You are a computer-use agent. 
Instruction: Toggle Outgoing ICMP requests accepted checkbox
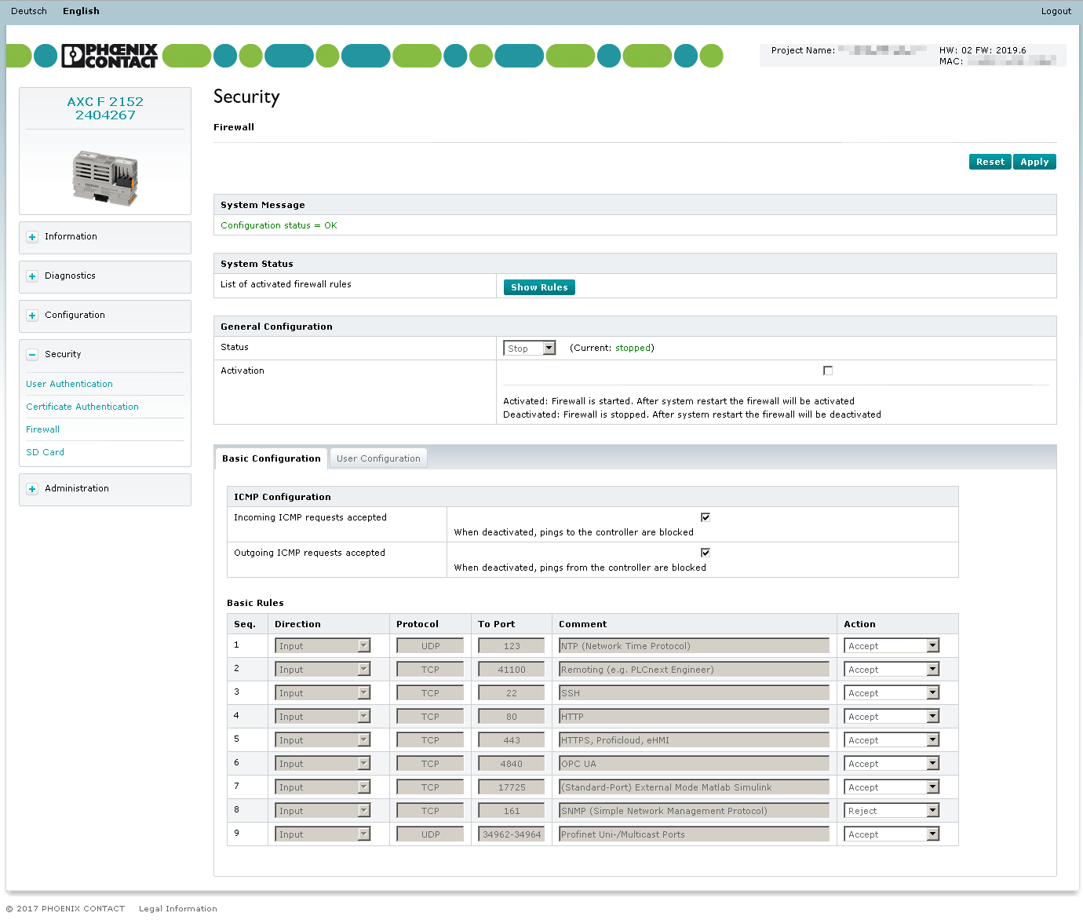pos(705,553)
